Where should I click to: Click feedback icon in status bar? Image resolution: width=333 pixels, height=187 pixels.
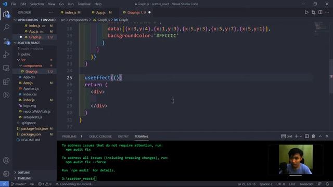coord(319,184)
